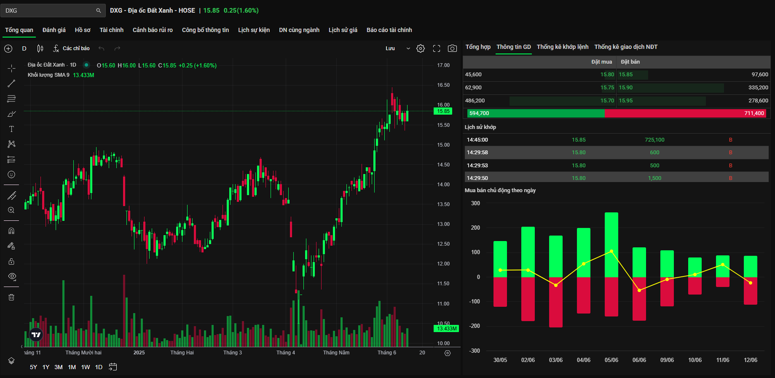Open Thống kê giao dịch NĐT tab
This screenshot has height=378, width=775.
click(626, 47)
